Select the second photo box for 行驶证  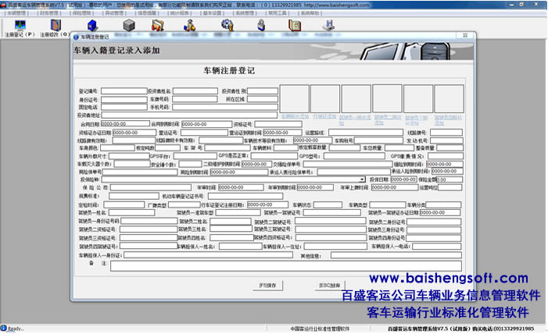coord(325,99)
